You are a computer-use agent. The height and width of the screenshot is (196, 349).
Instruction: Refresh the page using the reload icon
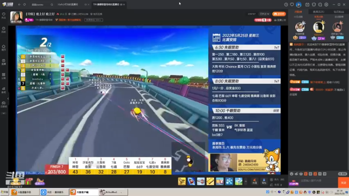click(24, 4)
